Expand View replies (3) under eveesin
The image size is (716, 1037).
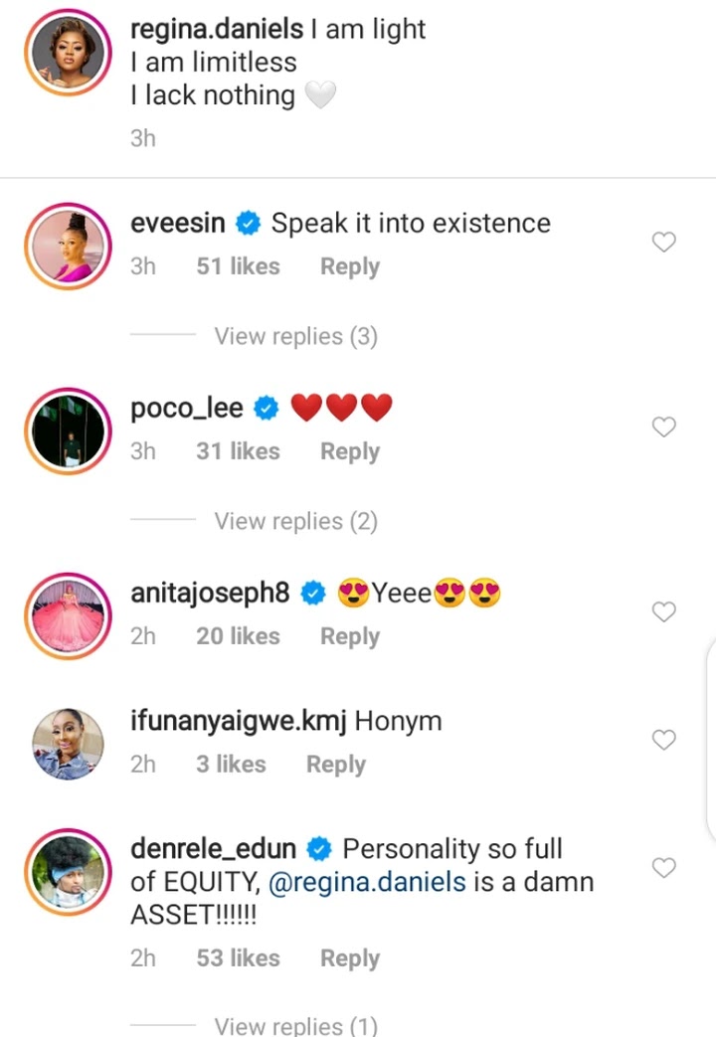(x=295, y=336)
